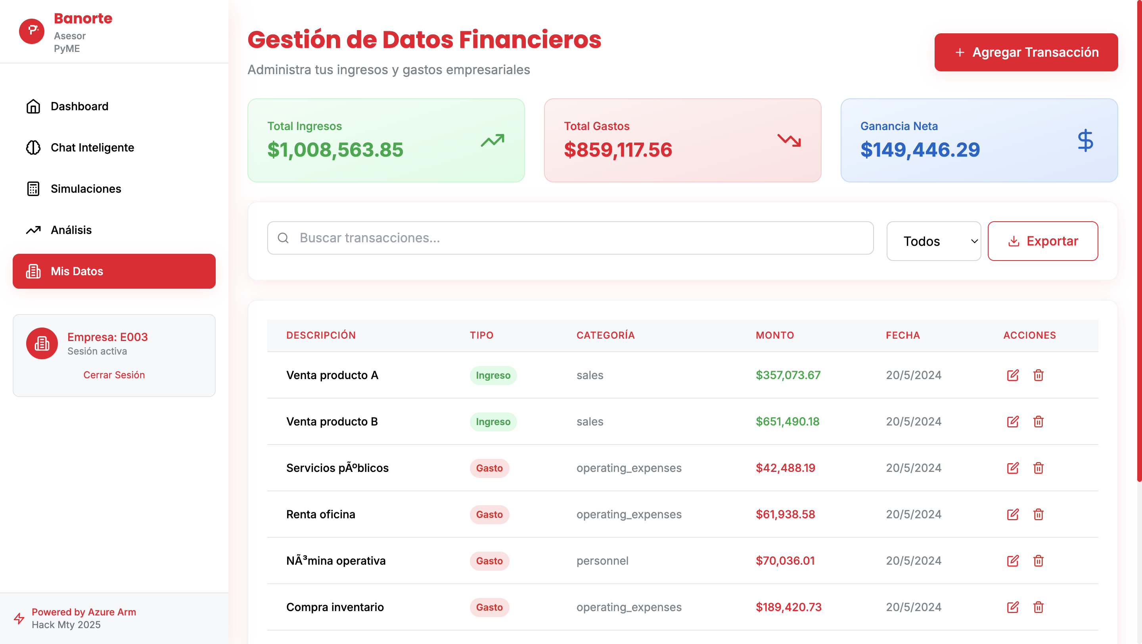Open the Todos filter dropdown
Screen dimensions: 1142x644
[x=934, y=241]
